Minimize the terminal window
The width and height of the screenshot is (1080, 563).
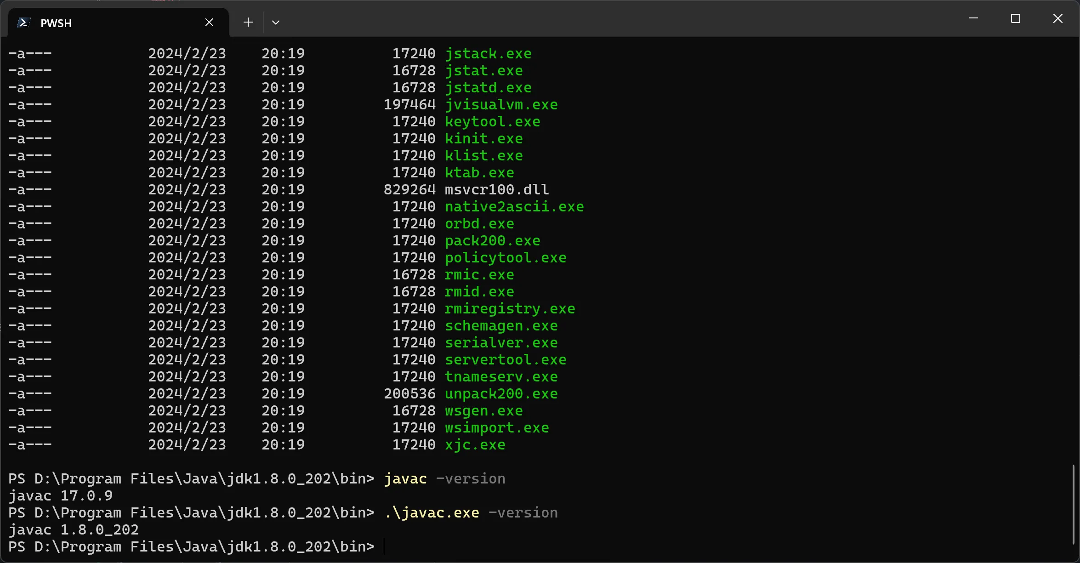click(973, 18)
